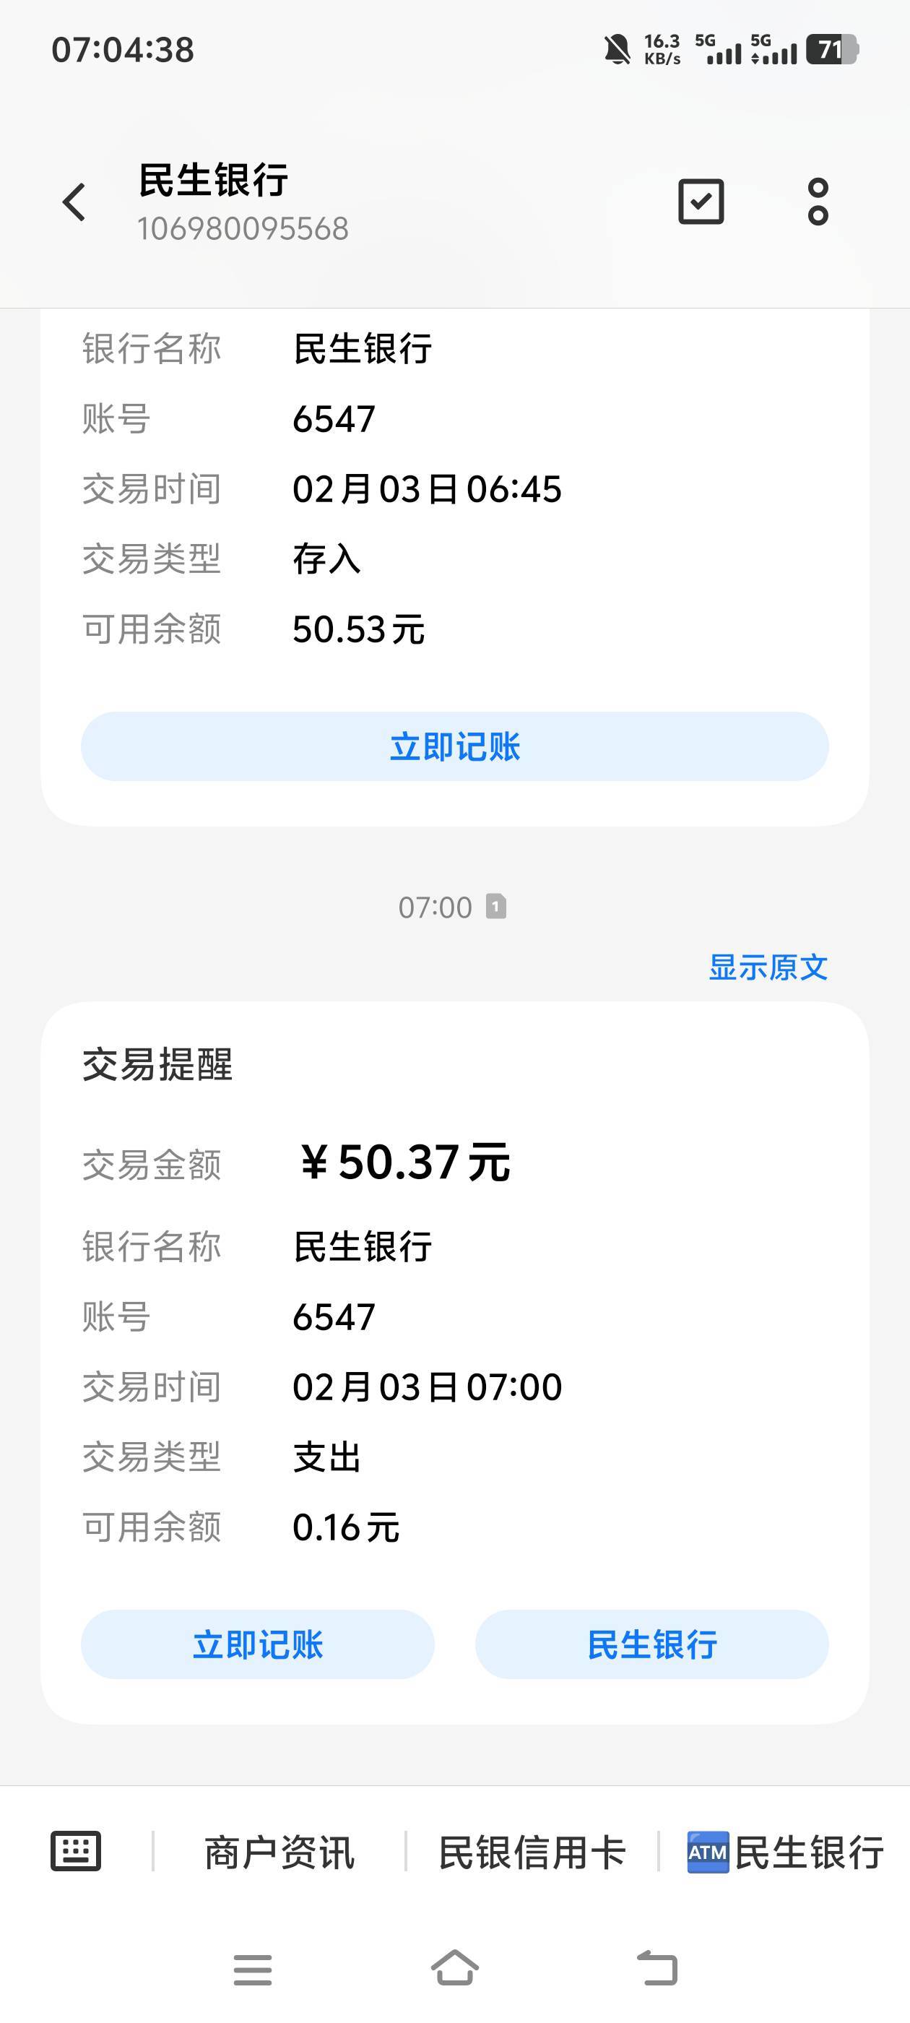Open the two-dot more options menu
Screen dimensions: 910x2023
818,202
